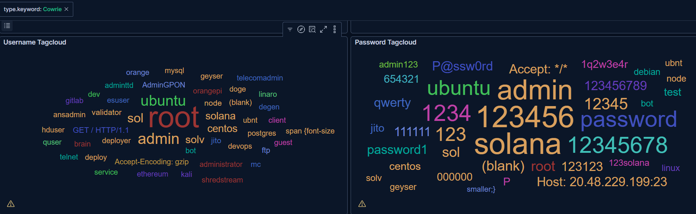Select solana in the password tagcloud
The image size is (696, 214).
point(518,144)
